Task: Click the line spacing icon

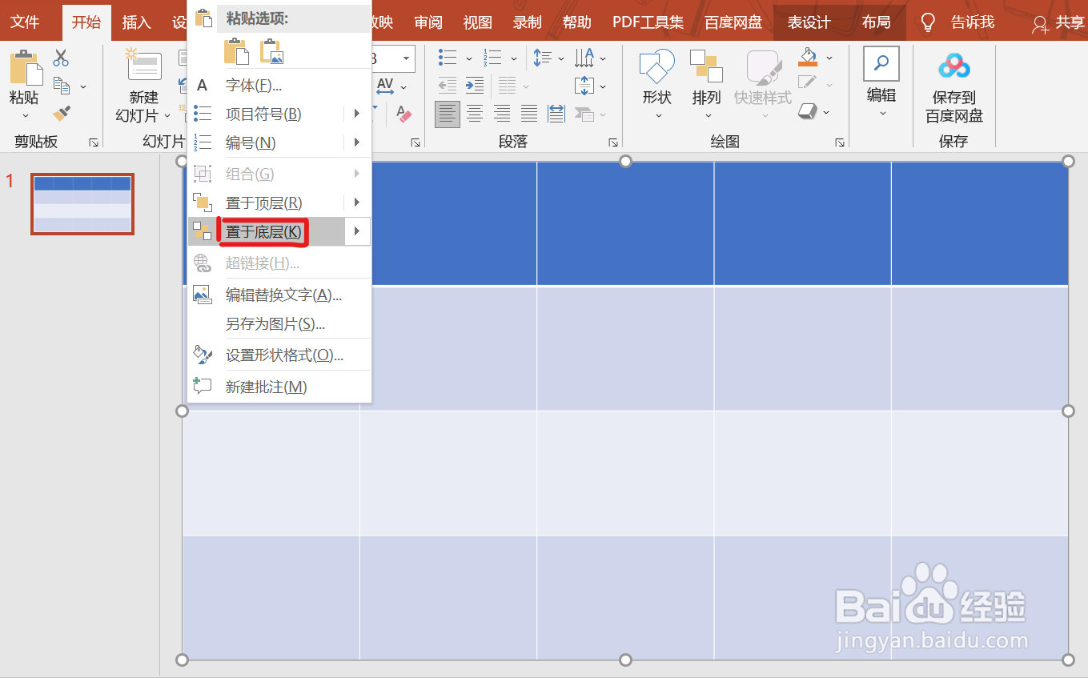Action: [543, 58]
